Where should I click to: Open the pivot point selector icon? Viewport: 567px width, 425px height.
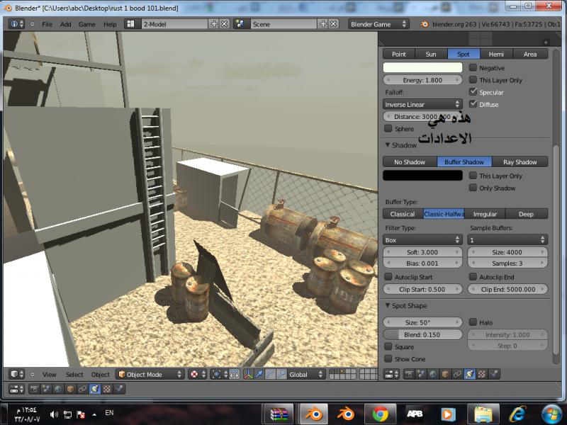tap(219, 375)
